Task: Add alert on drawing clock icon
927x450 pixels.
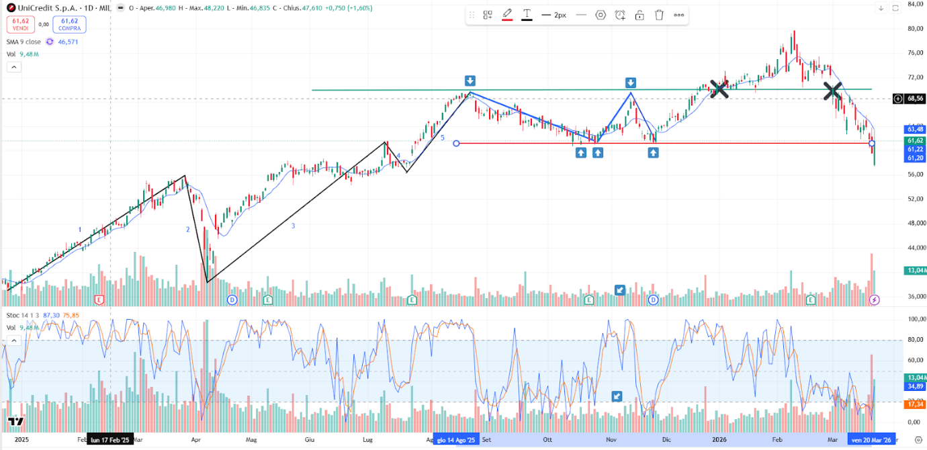Action: [620, 15]
